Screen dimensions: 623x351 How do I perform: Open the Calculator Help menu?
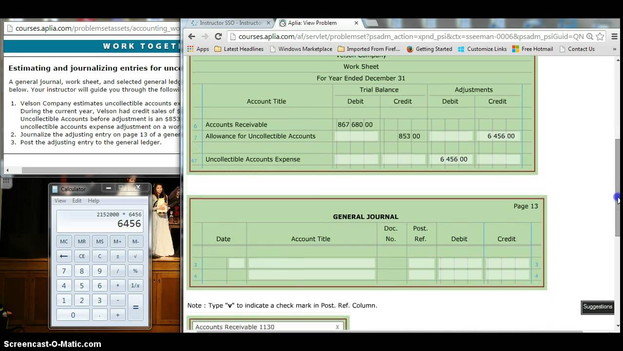[x=94, y=200]
